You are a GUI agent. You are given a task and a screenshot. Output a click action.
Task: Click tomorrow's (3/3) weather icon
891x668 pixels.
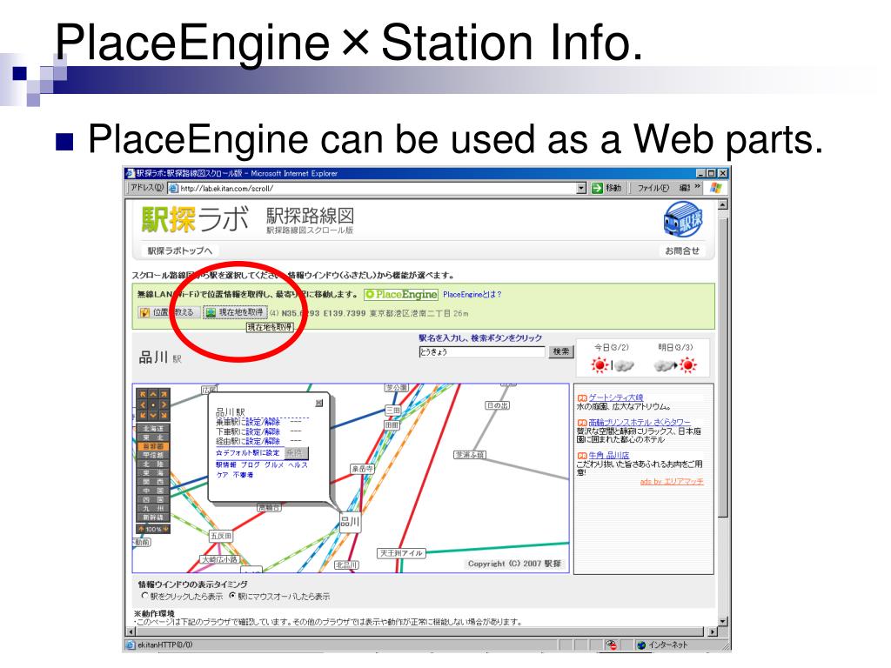tap(675, 365)
